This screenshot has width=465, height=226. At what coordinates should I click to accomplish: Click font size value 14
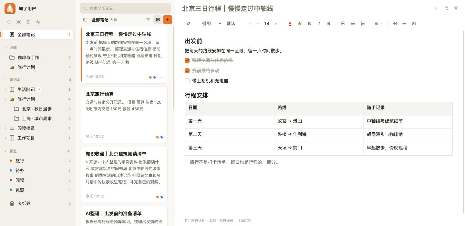point(267,24)
